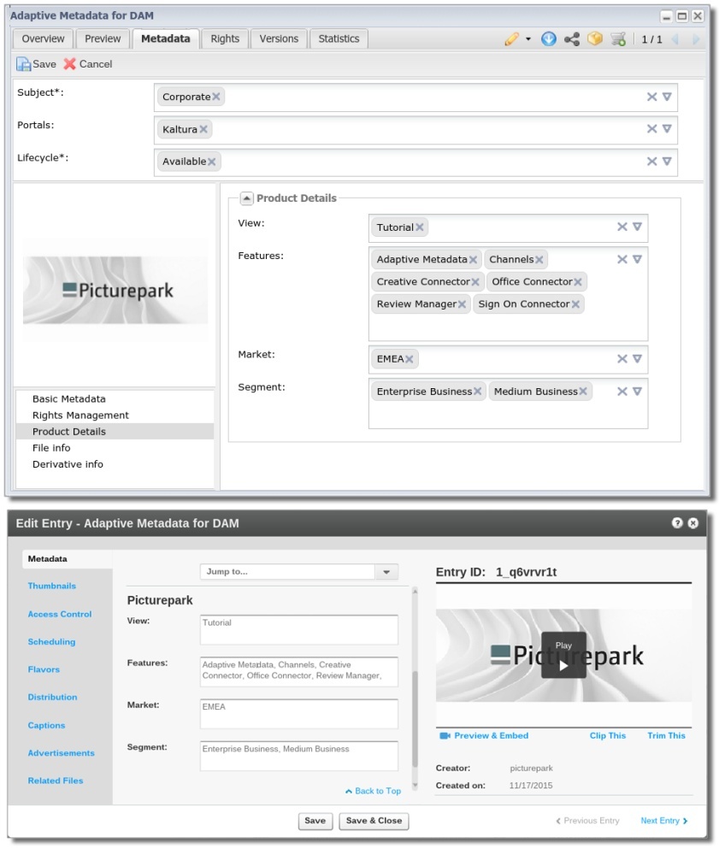719x855 pixels.
Task: Open the Features field dropdown
Action: [637, 260]
